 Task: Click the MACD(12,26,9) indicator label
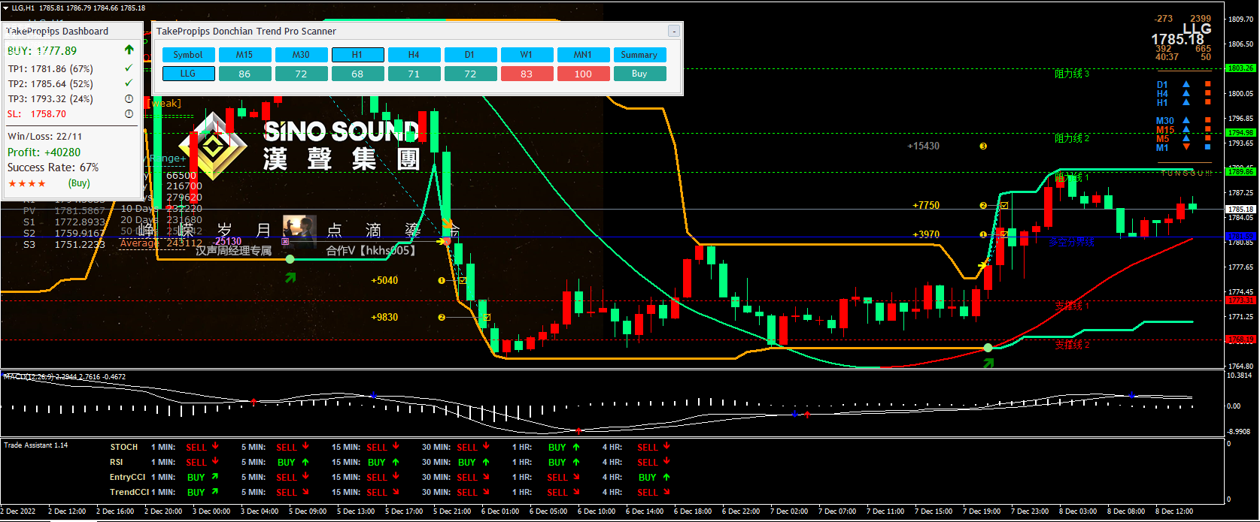[x=27, y=377]
